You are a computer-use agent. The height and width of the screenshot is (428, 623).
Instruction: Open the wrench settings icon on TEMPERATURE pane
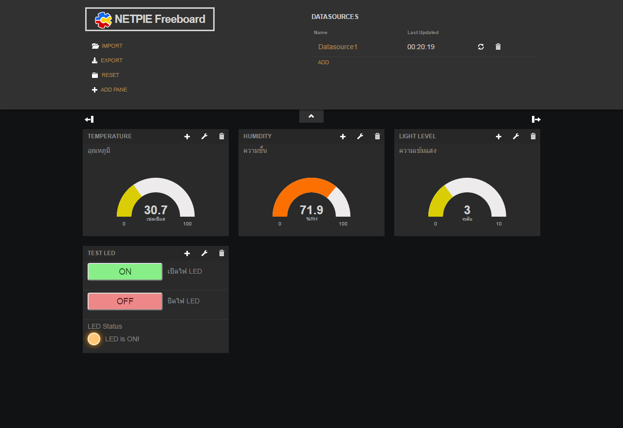[x=204, y=136]
